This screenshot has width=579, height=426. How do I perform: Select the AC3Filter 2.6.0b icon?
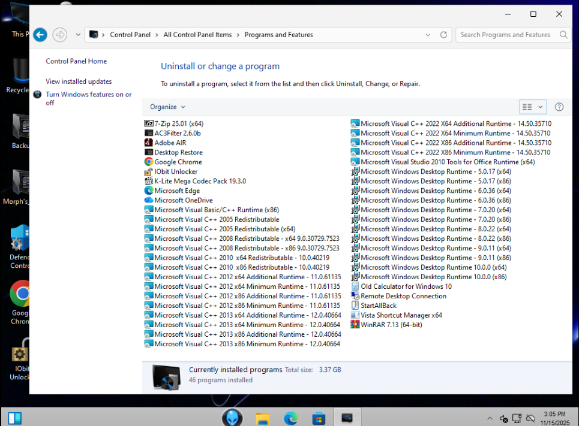click(149, 133)
